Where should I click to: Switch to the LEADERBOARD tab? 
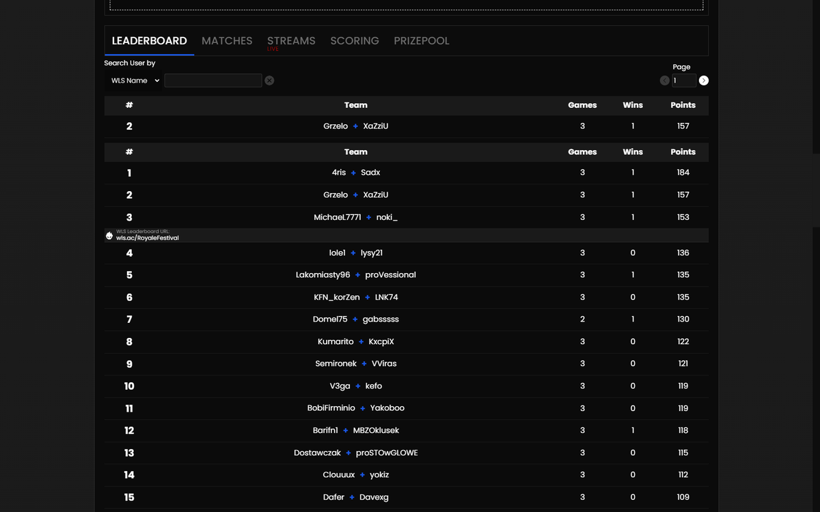pos(149,41)
